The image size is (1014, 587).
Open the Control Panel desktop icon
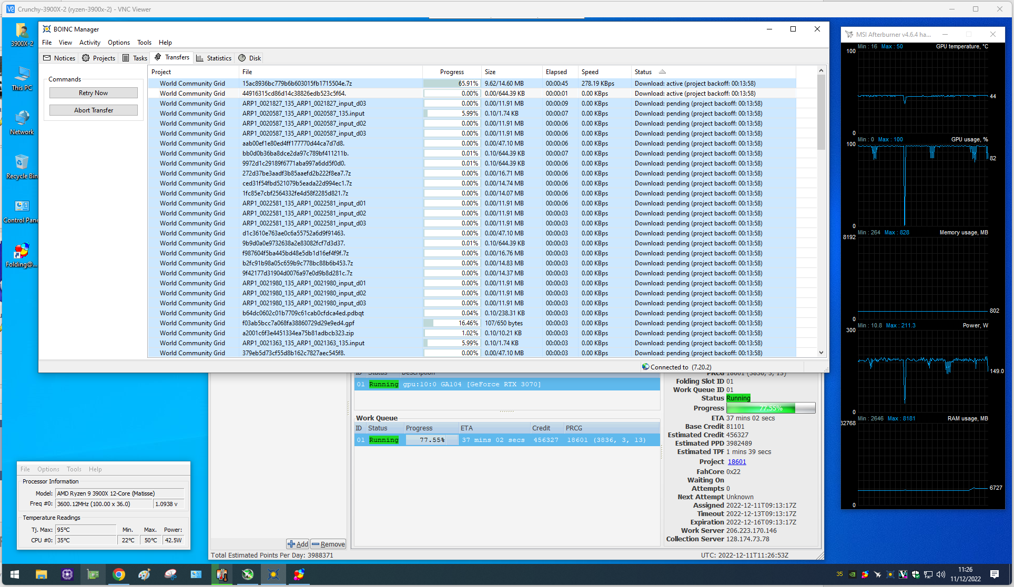click(22, 211)
